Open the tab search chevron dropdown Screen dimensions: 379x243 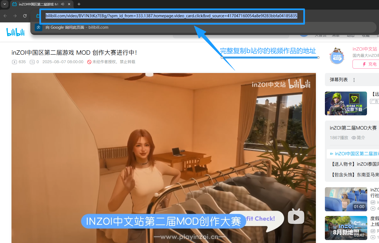tap(5, 4)
